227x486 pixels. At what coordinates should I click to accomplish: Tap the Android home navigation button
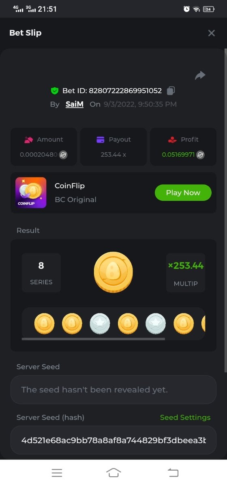pyautogui.click(x=113, y=473)
